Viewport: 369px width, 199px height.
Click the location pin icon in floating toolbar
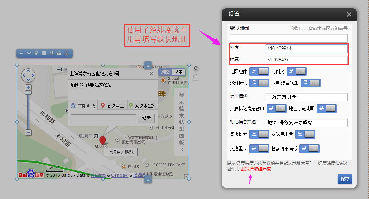coord(36,53)
